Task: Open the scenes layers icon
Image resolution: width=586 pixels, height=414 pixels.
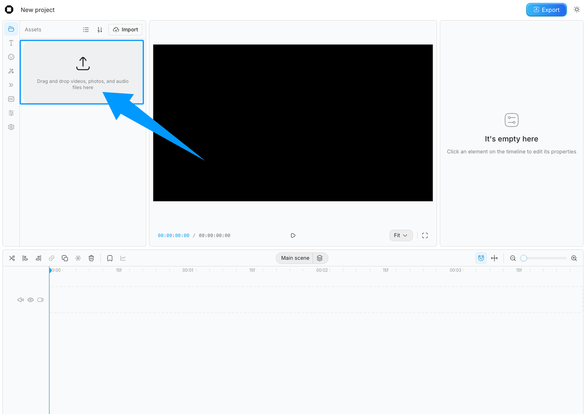Action: click(x=320, y=258)
